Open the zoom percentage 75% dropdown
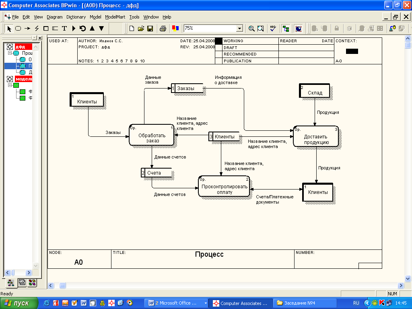412x309 pixels. point(239,29)
